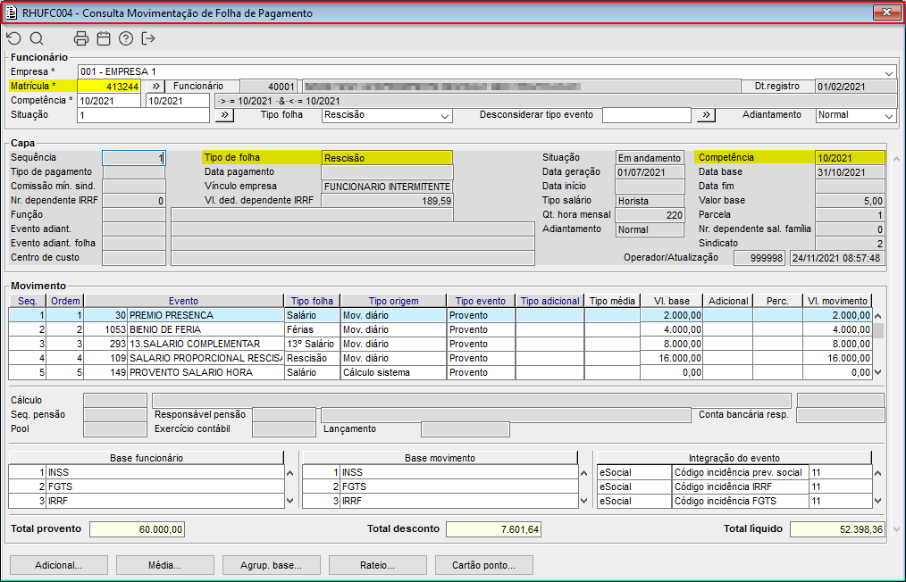Expand the Empresa dropdown
The width and height of the screenshot is (906, 582).
click(x=889, y=72)
